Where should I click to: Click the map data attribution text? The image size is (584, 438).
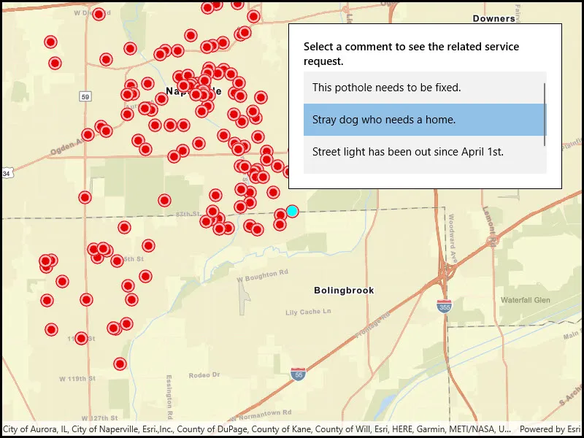pos(257,429)
